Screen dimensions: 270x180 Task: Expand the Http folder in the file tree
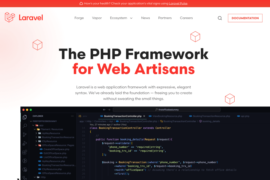coord(42,177)
